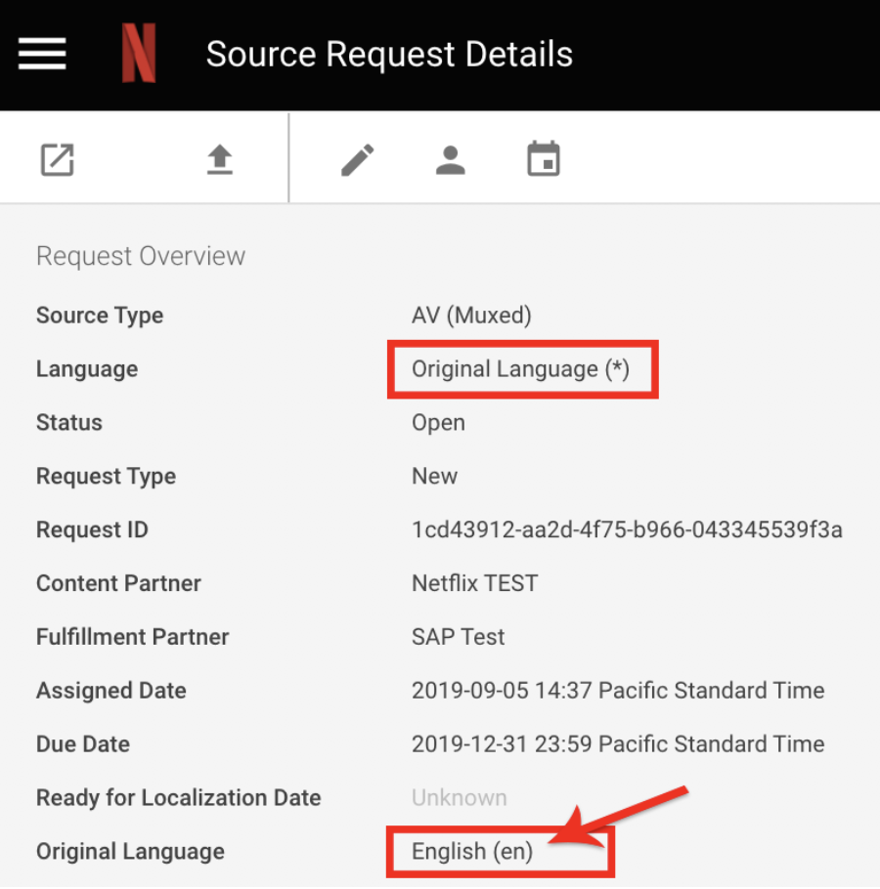Click the pencil edit icon
This screenshot has height=889, width=880.
click(x=358, y=160)
